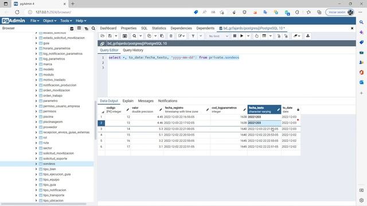The image size is (367, 206).
Task: Click the edit pencil on codigo column
Action: point(127,109)
